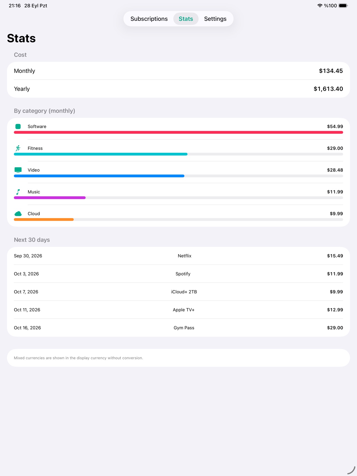
Task: Click the Oct 16, 2026 date
Action: pyautogui.click(x=27, y=328)
